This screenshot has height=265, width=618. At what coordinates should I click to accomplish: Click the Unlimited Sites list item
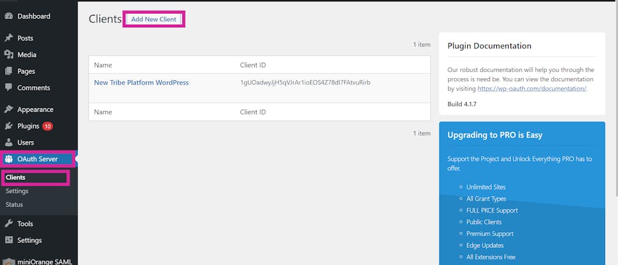click(486, 187)
